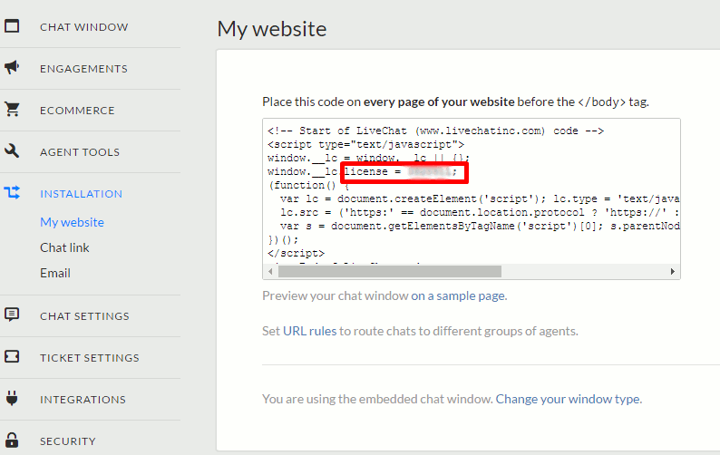This screenshot has height=455, width=720.
Task: Open TICKET SETTINGS in sidebar
Action: [x=90, y=358]
